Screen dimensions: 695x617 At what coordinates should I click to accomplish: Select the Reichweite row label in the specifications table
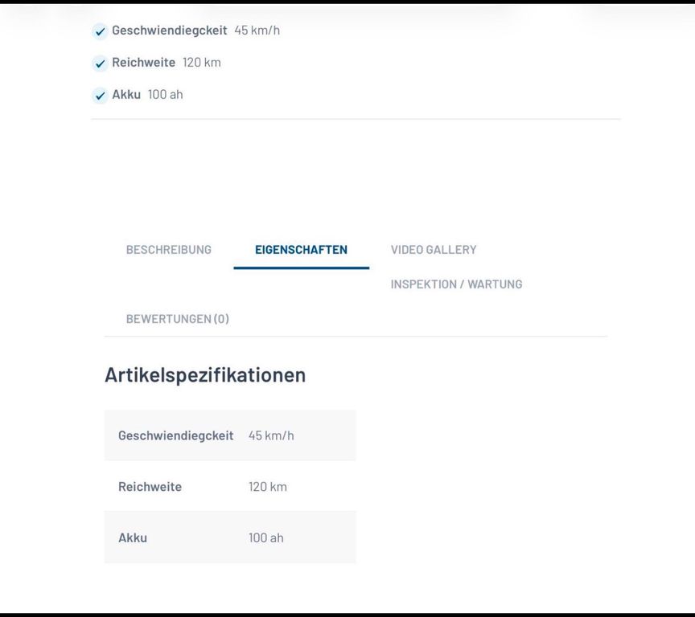click(150, 487)
